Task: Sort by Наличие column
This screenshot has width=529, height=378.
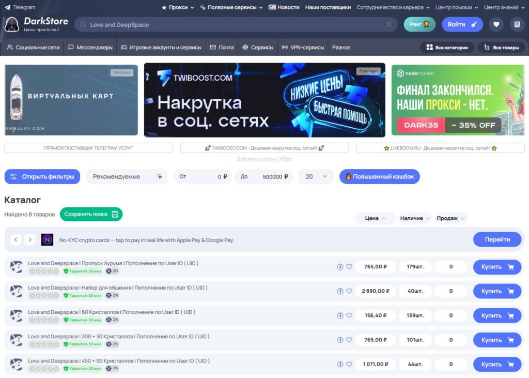Action: point(415,218)
